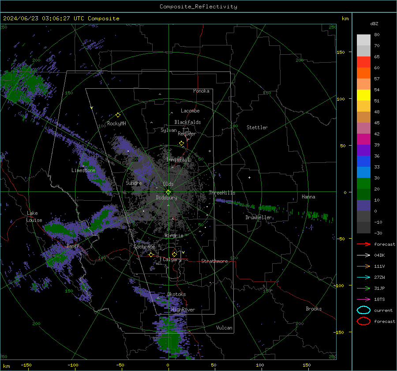The width and height of the screenshot is (397, 371).
Task: Click the red 65-60 dBZ swatch
Action: coord(363,62)
